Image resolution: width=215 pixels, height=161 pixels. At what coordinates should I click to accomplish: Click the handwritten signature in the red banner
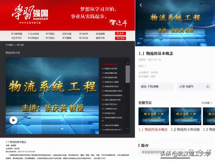pyautogui.click(x=118, y=23)
